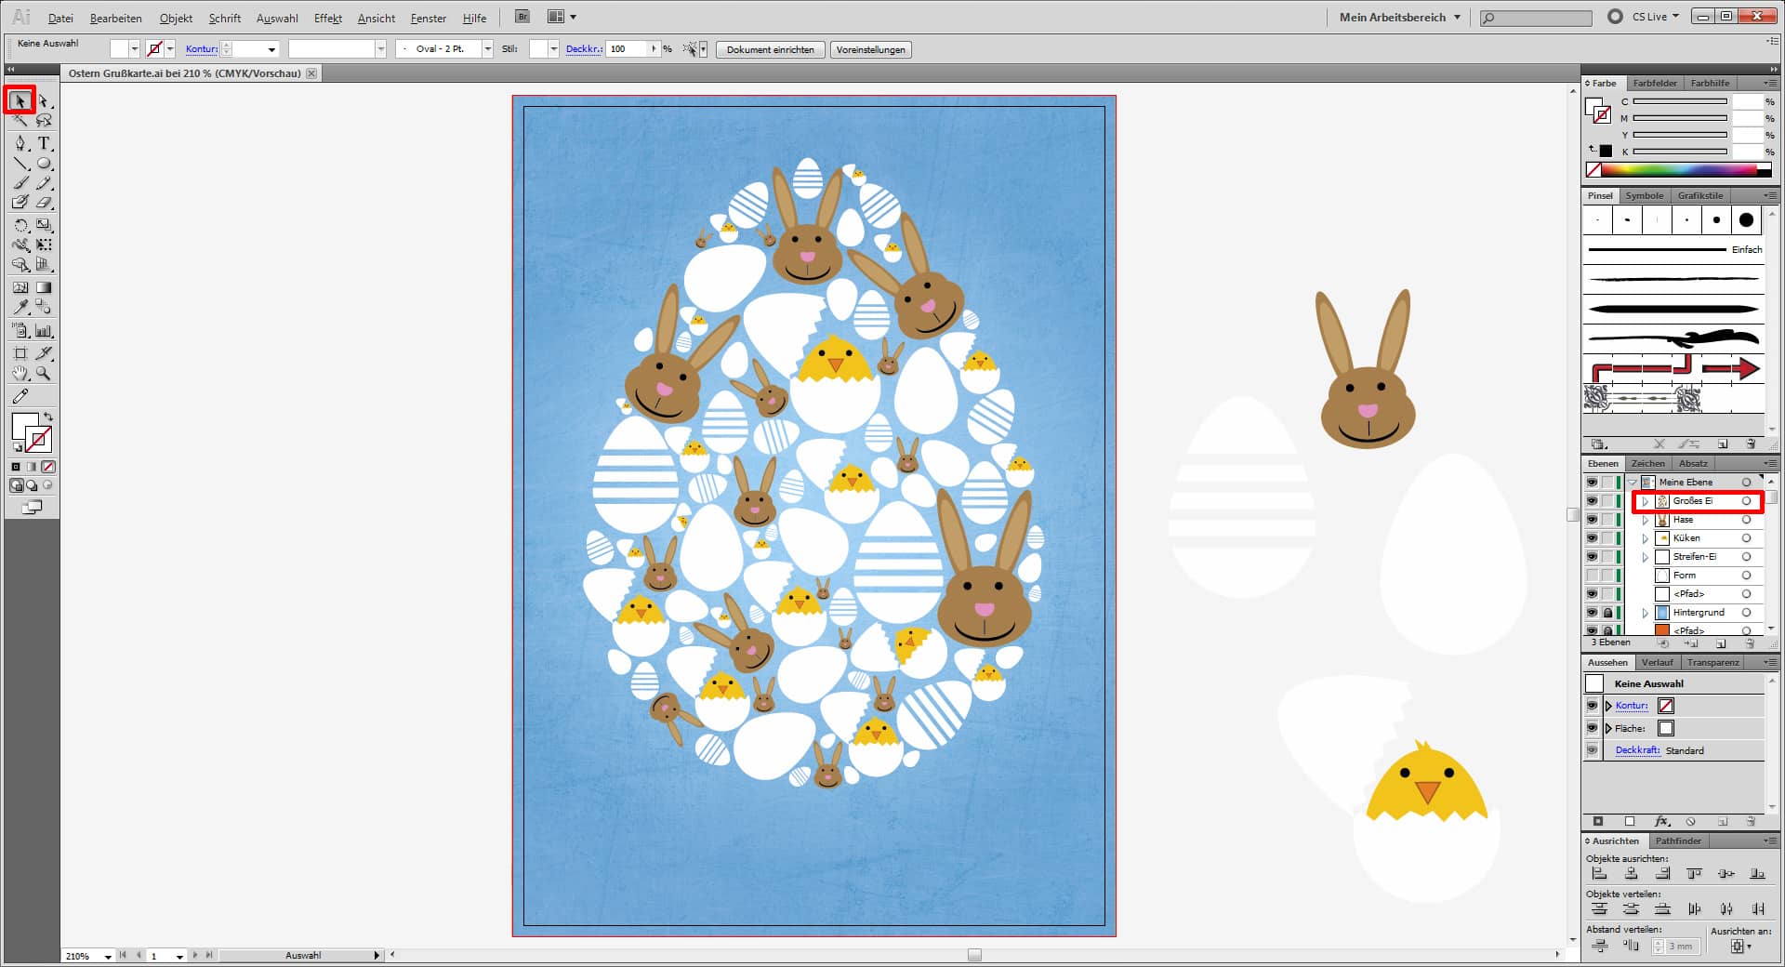Toggle visibility of the Küken layer

click(1592, 538)
